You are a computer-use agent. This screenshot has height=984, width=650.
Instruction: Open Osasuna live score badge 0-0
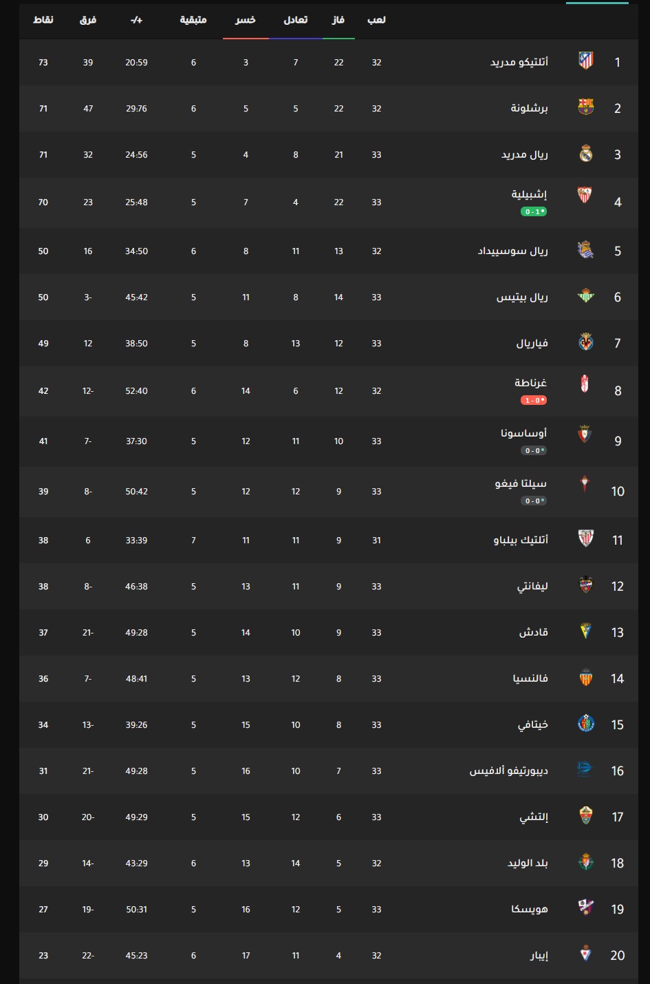point(534,450)
